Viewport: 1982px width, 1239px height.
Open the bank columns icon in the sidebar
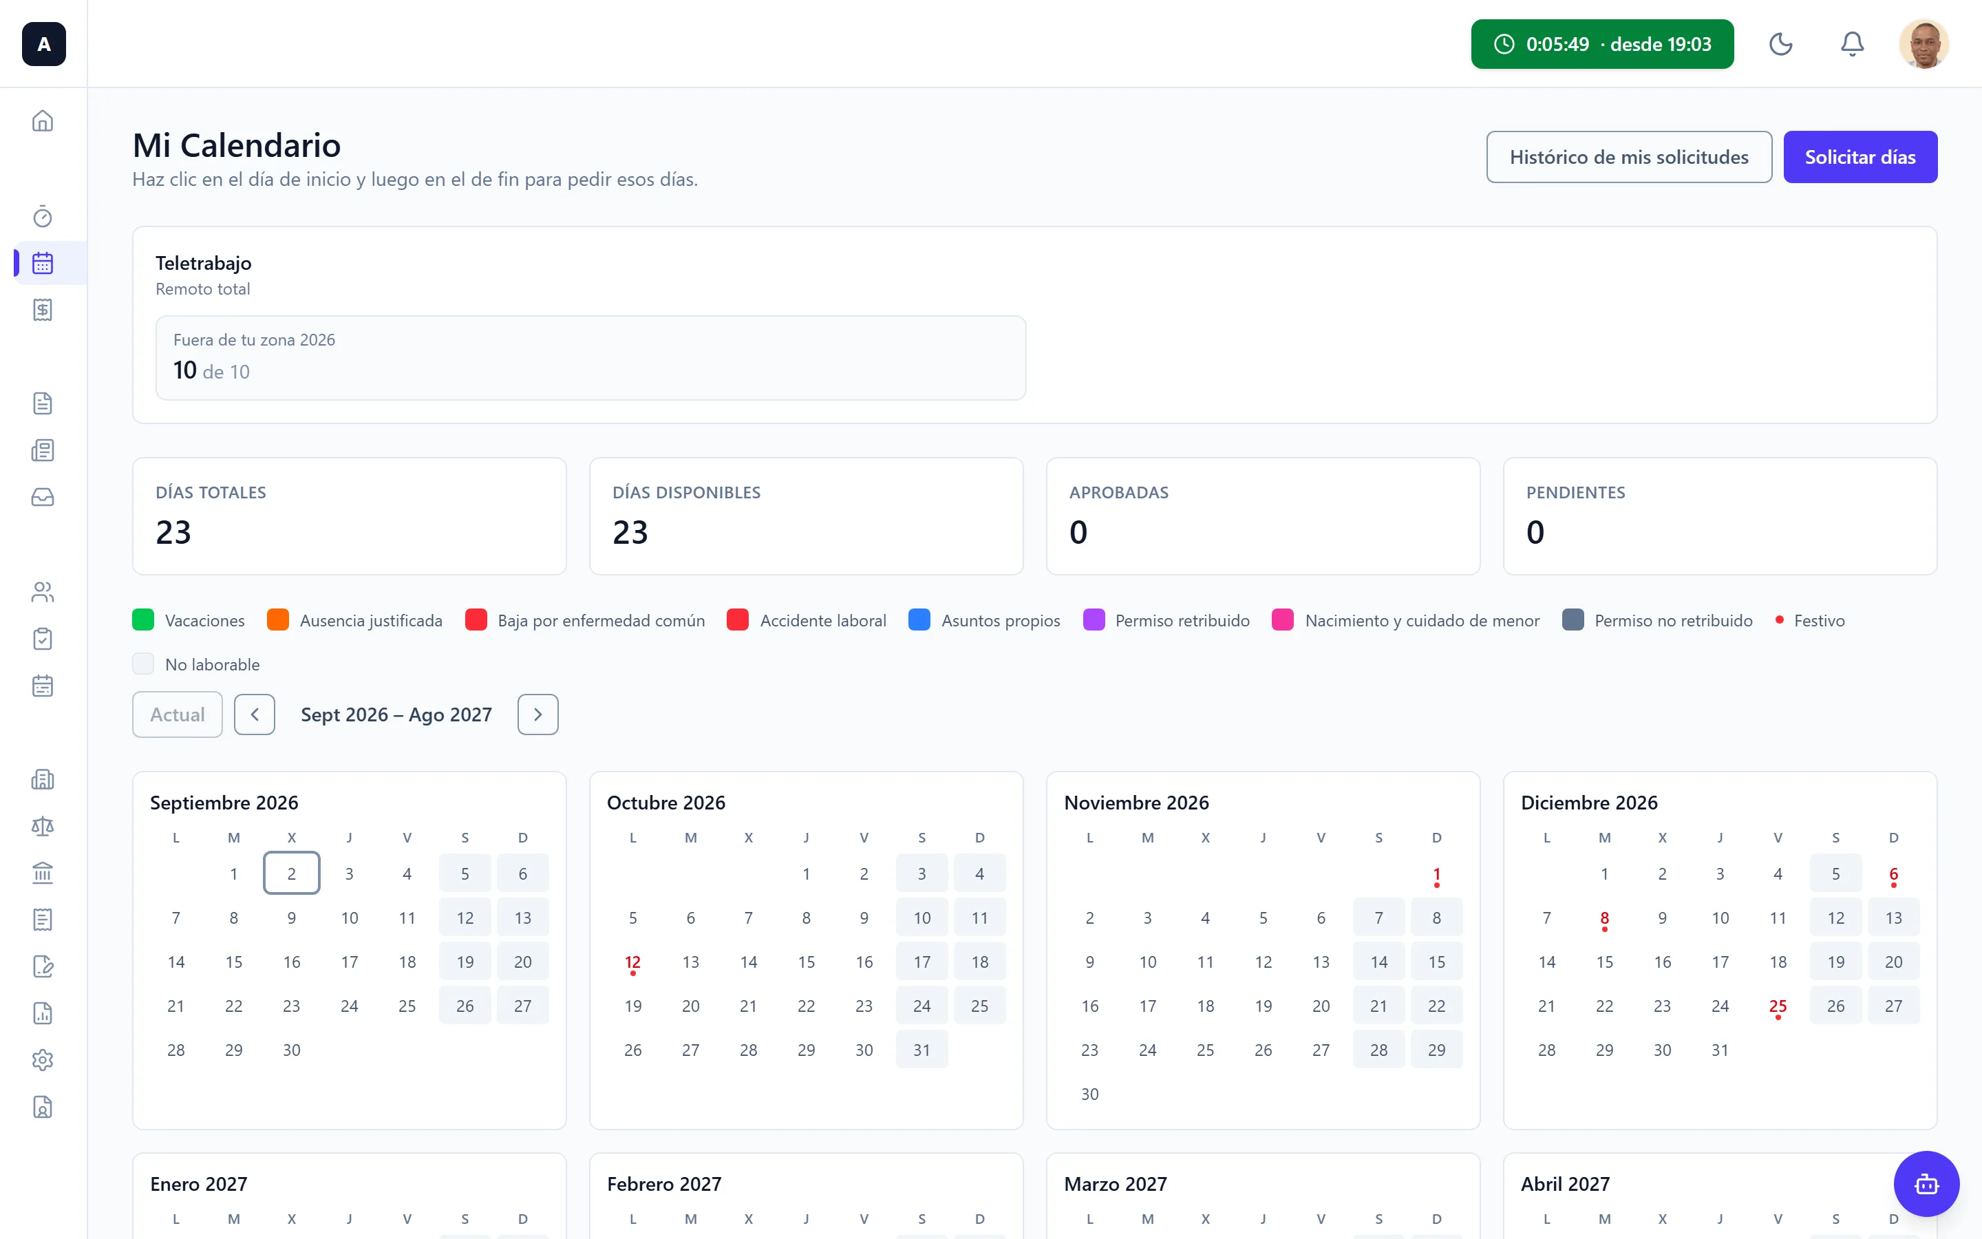(43, 873)
